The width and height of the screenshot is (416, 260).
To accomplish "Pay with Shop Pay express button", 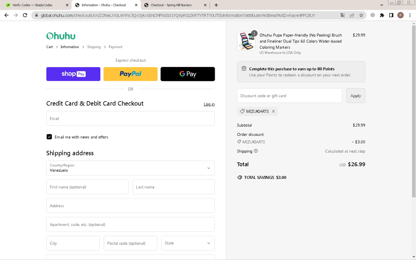I will click(73, 74).
